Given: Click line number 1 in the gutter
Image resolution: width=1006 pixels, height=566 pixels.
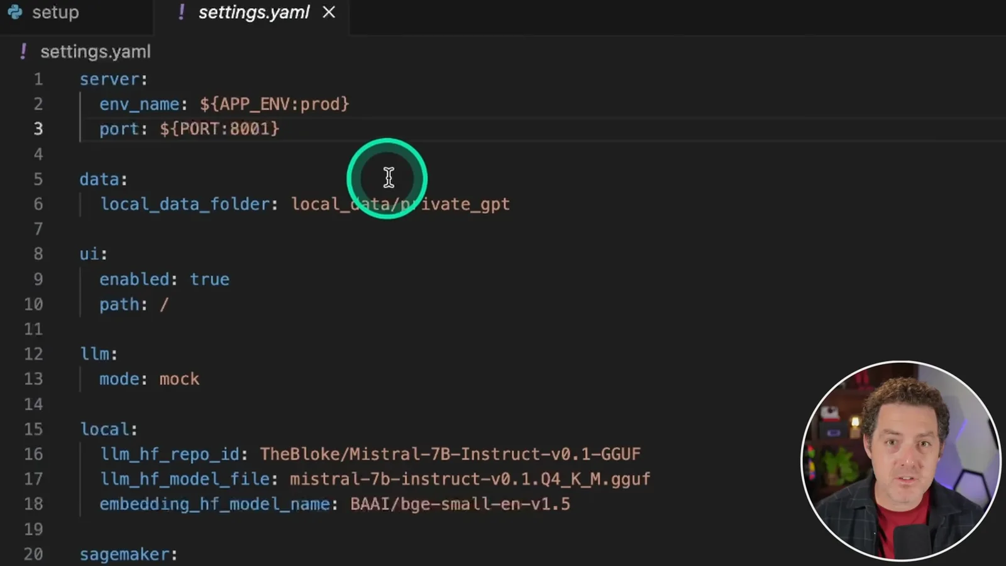Looking at the screenshot, I should (x=38, y=79).
